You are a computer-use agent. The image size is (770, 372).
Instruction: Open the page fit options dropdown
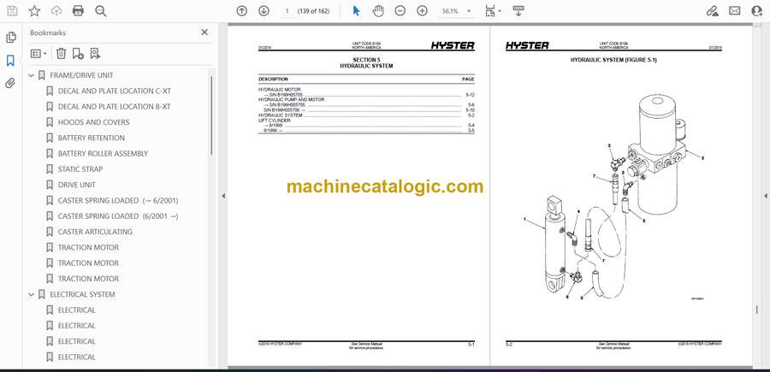click(x=493, y=11)
